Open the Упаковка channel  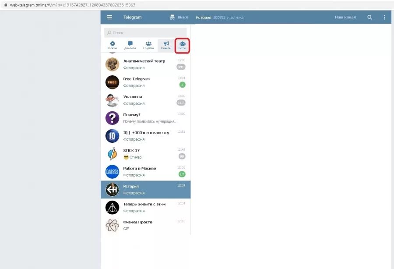click(145, 100)
